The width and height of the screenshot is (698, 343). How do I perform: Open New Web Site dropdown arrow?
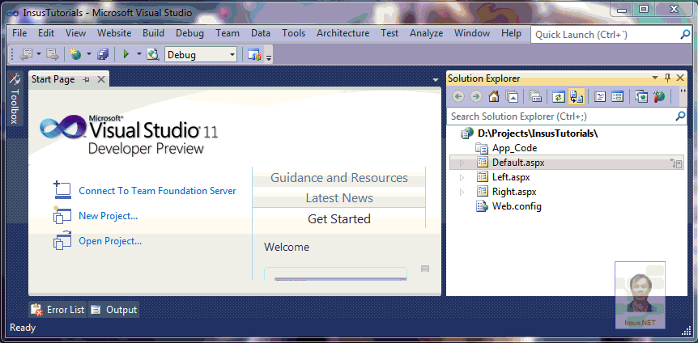(x=88, y=55)
